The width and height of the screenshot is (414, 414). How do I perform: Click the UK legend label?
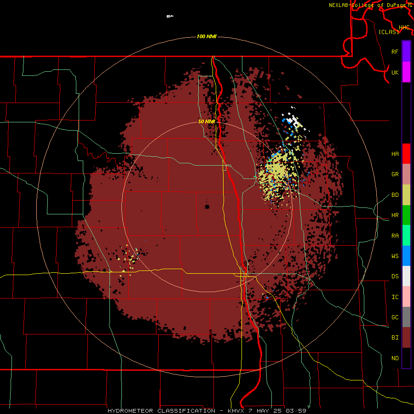click(x=395, y=72)
